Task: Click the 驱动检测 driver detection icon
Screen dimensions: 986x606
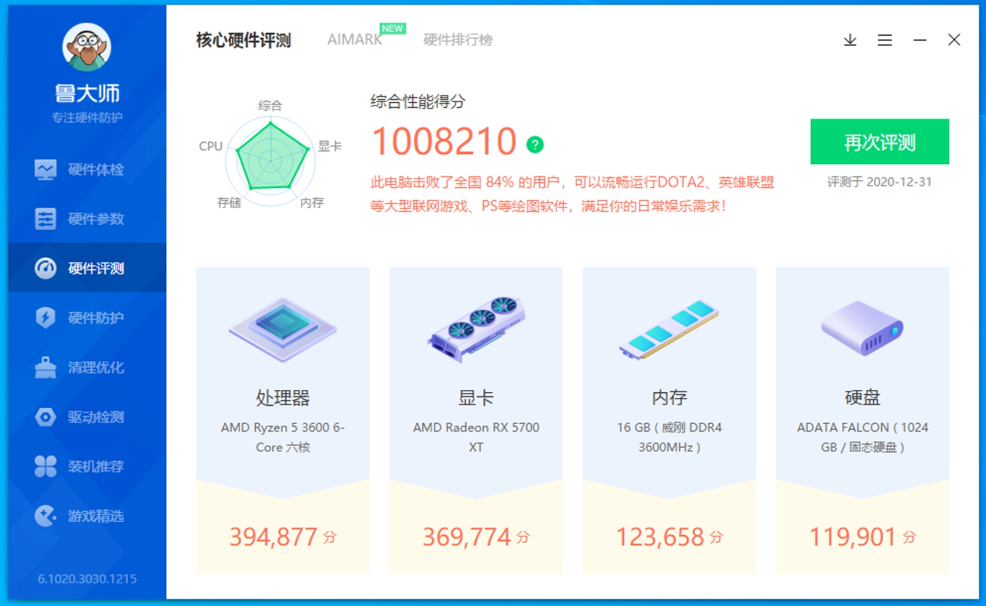Action: pos(45,417)
